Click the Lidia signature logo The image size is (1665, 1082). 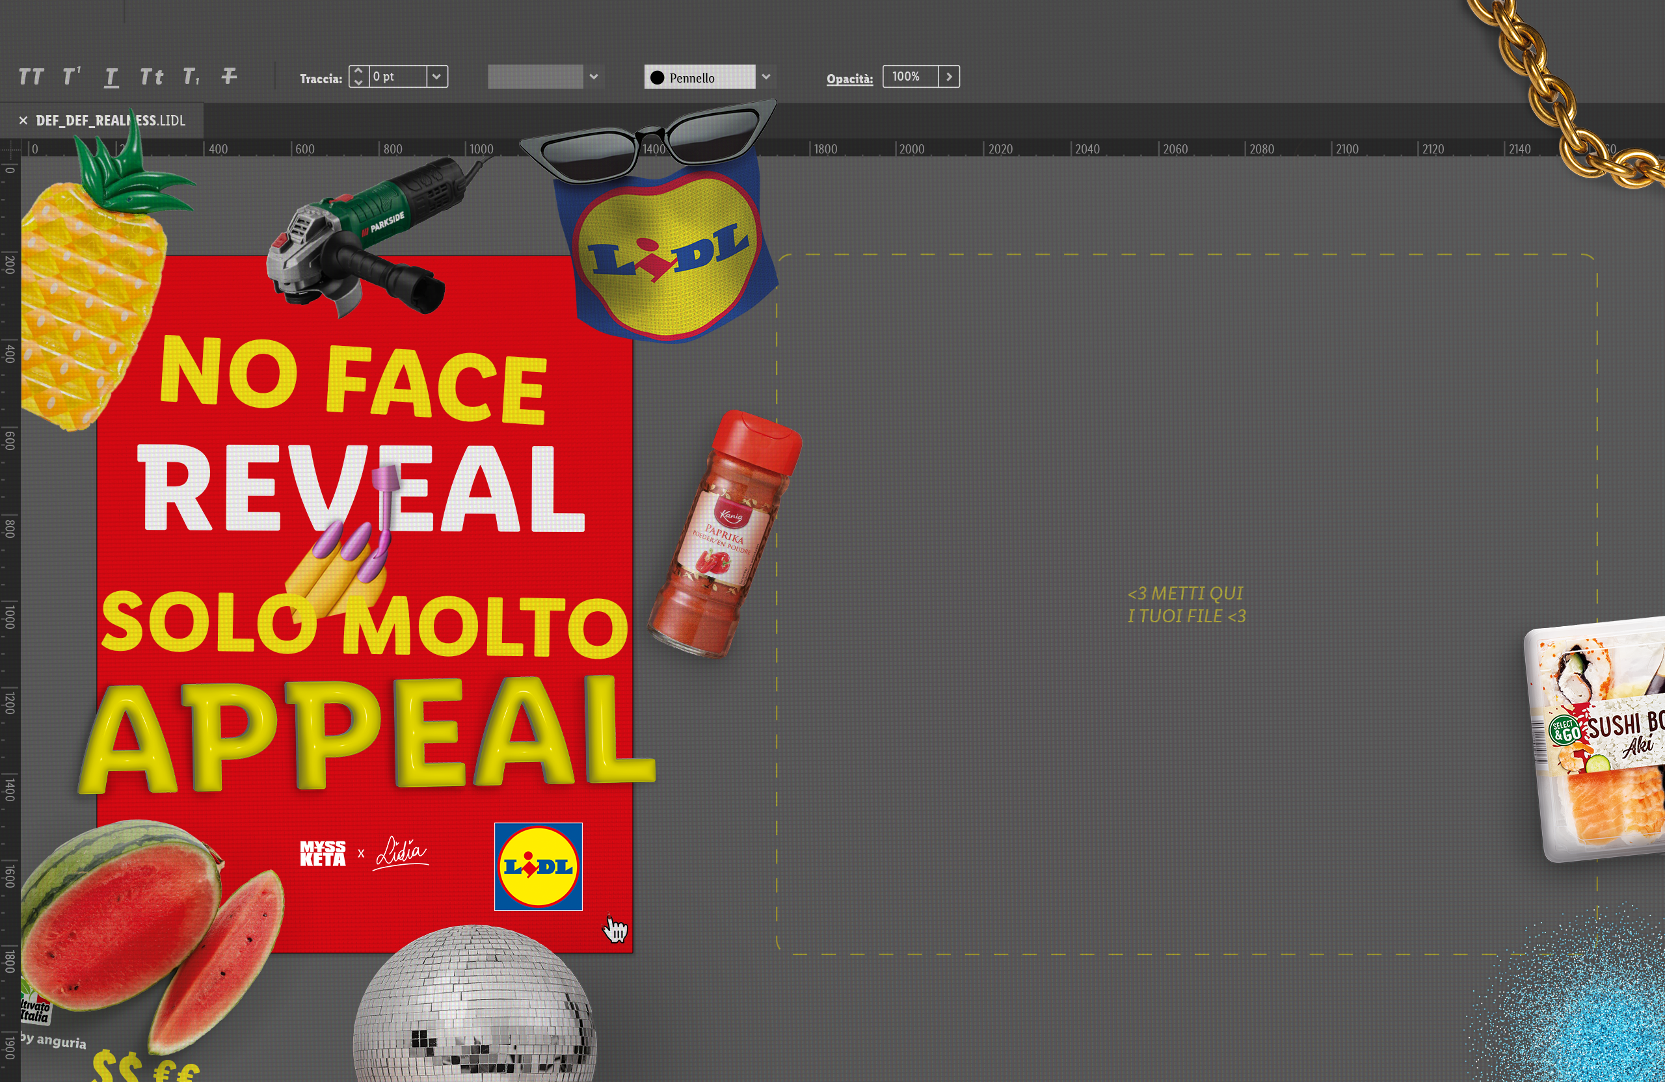[401, 852]
